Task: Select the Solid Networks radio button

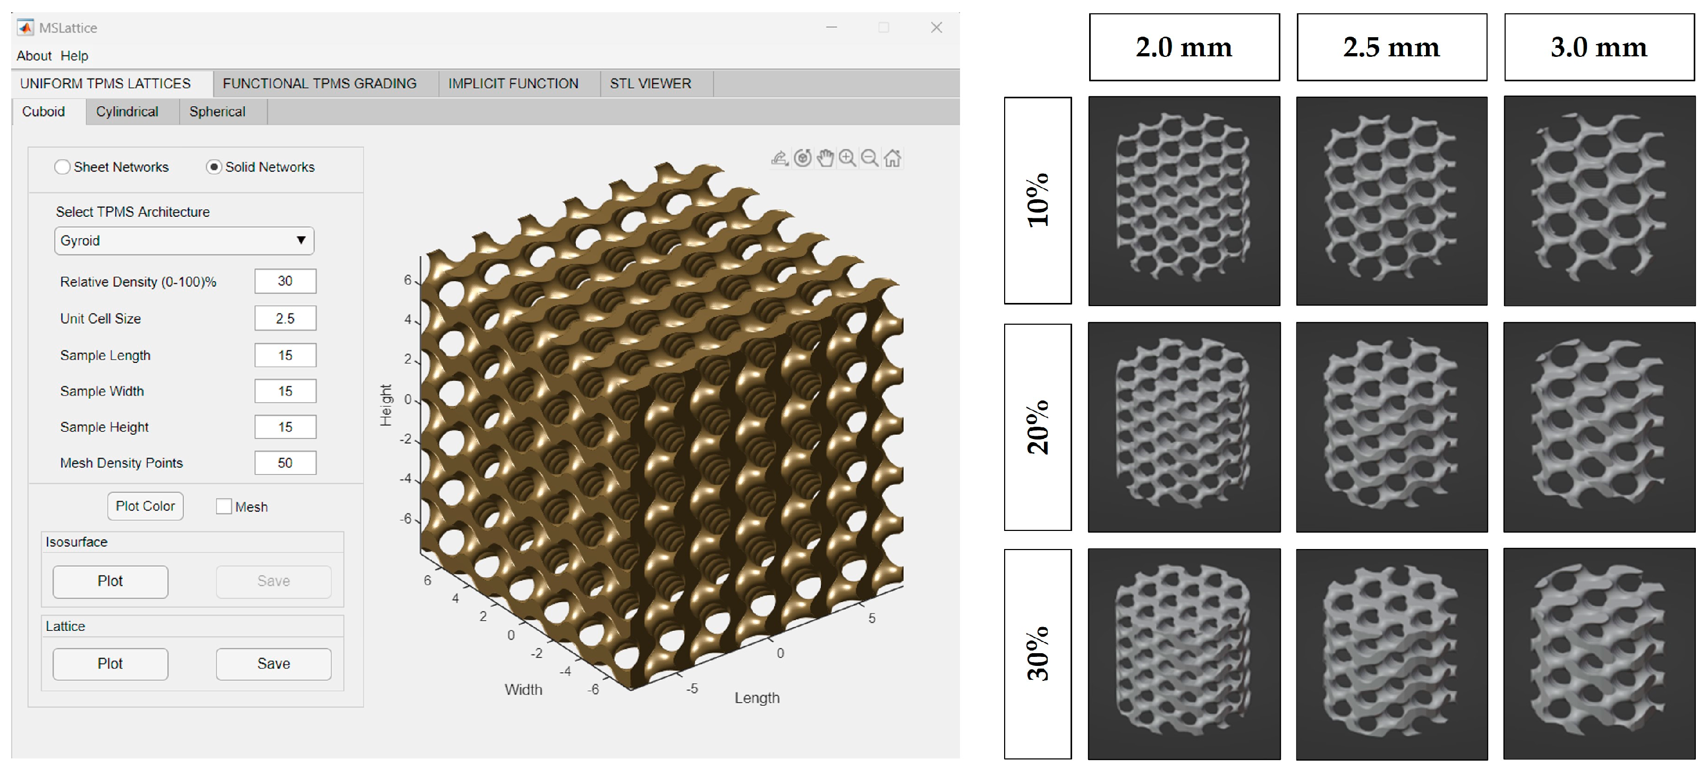Action: (214, 167)
